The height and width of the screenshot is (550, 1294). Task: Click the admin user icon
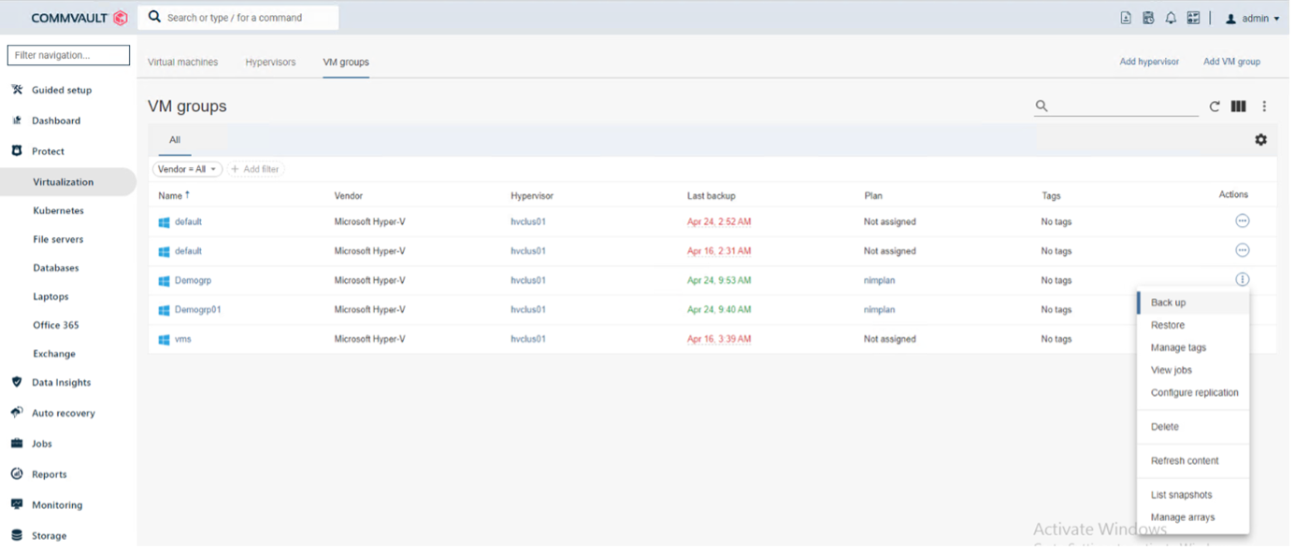click(1230, 19)
